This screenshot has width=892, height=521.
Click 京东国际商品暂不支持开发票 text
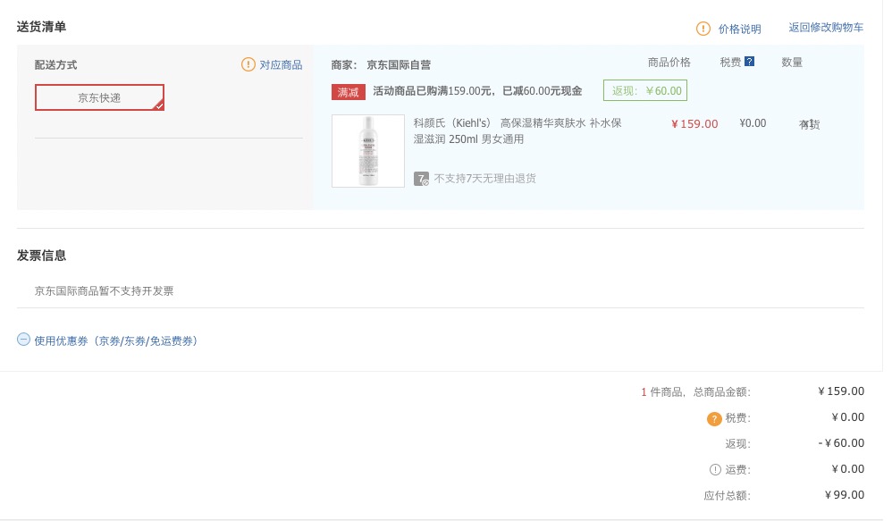(104, 290)
